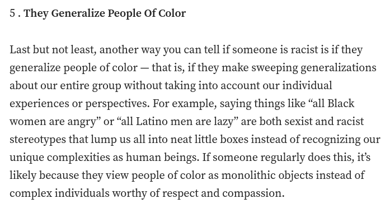Viewport: 390px width, 203px height.
Task: Click the quoted word "Black"
Action: click(x=341, y=103)
